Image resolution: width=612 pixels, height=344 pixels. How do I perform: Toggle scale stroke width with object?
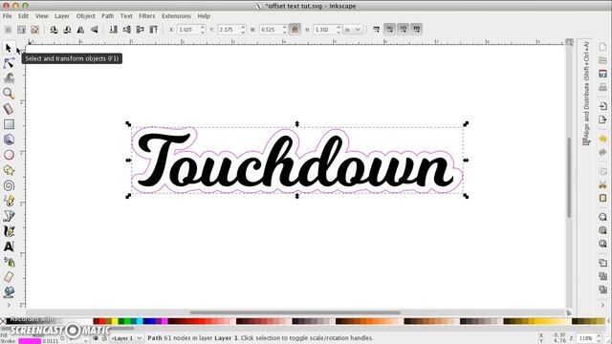(376, 30)
